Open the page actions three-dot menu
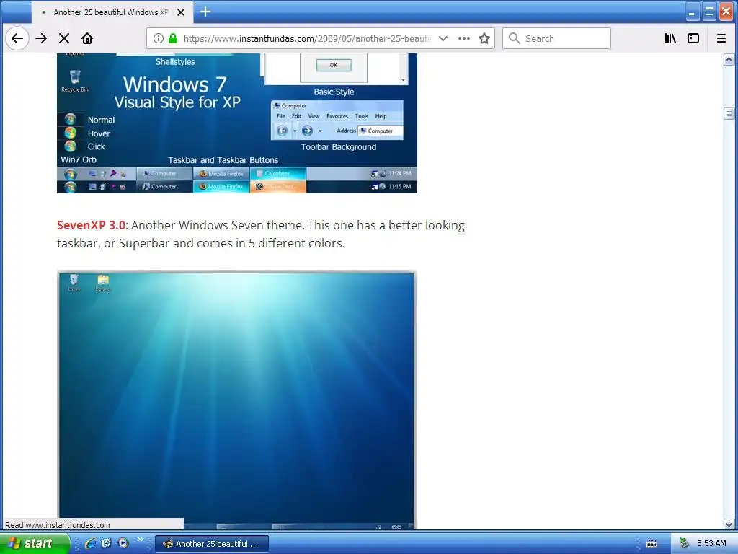 point(464,38)
